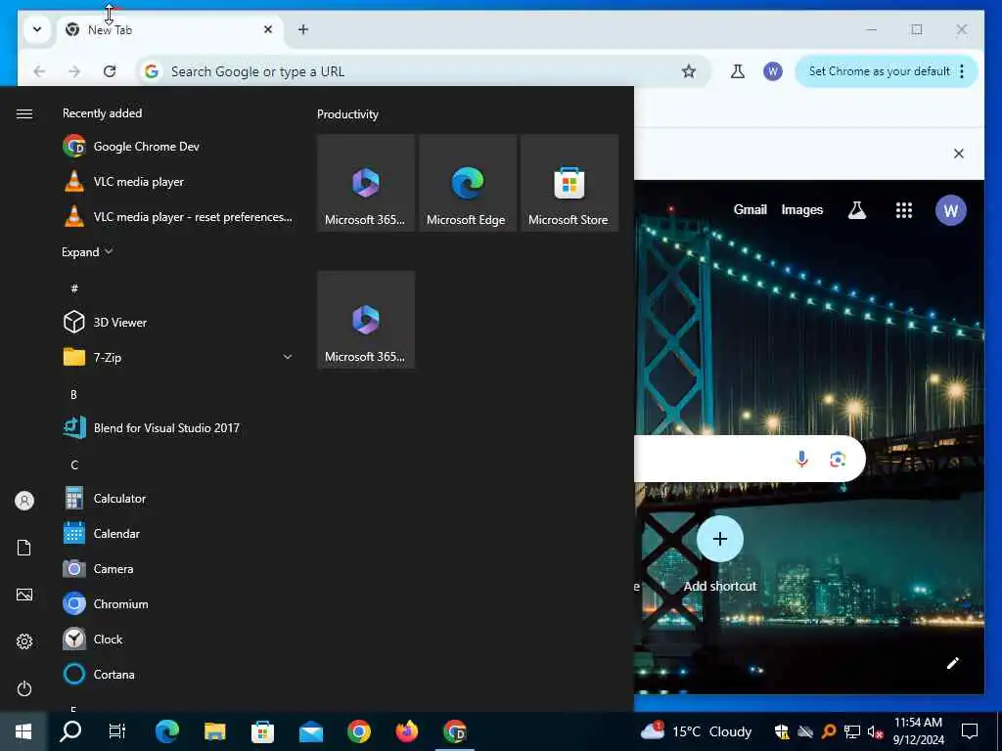Open a new tab with plus button

click(x=303, y=29)
